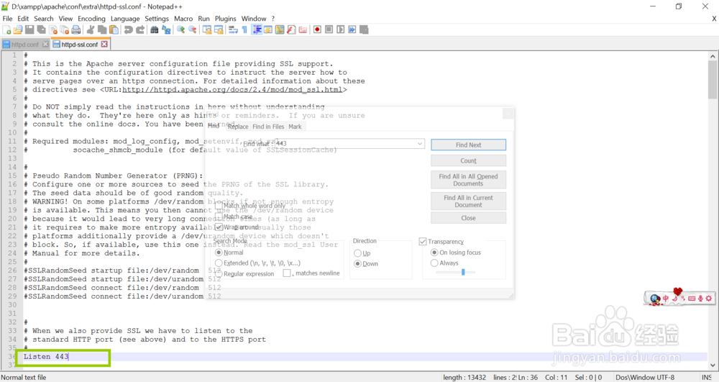The width and height of the screenshot is (719, 382).
Task: Open the Function List toolbar icon
Action: point(291,29)
